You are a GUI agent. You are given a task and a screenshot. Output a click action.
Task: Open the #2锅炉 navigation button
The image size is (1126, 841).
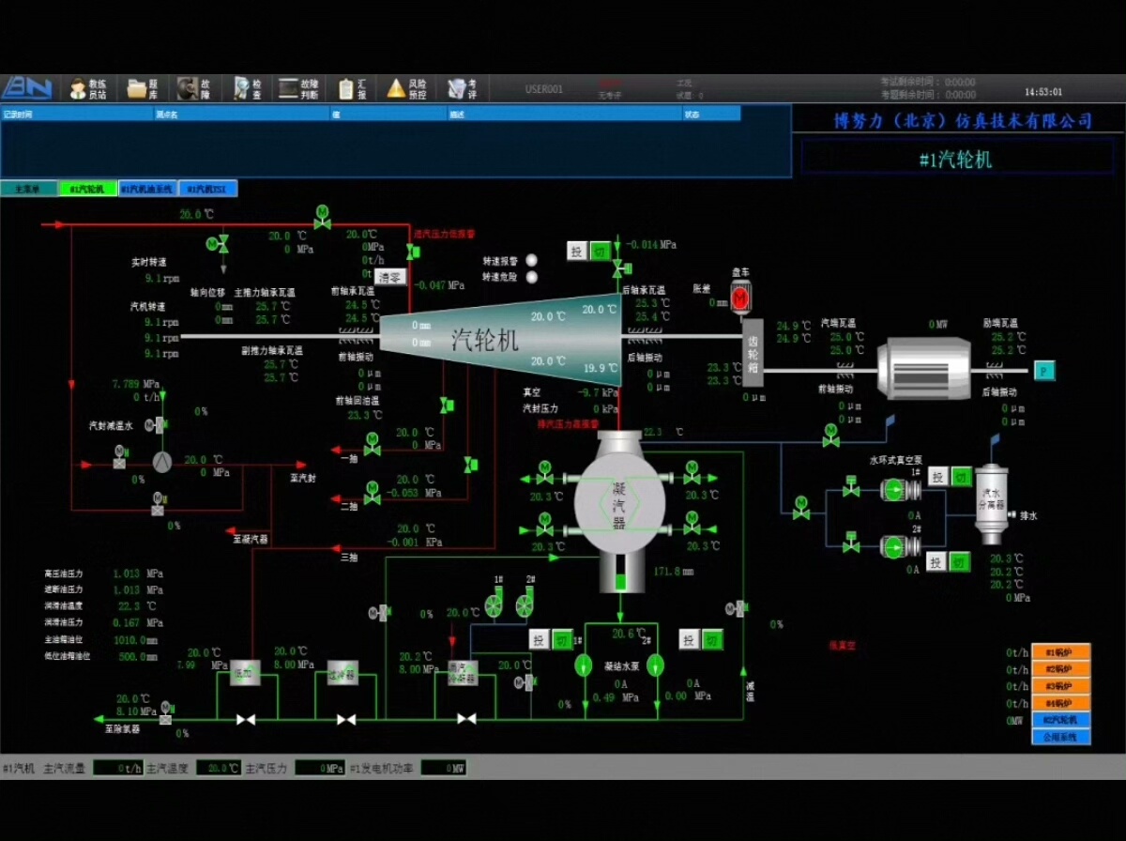(1059, 669)
